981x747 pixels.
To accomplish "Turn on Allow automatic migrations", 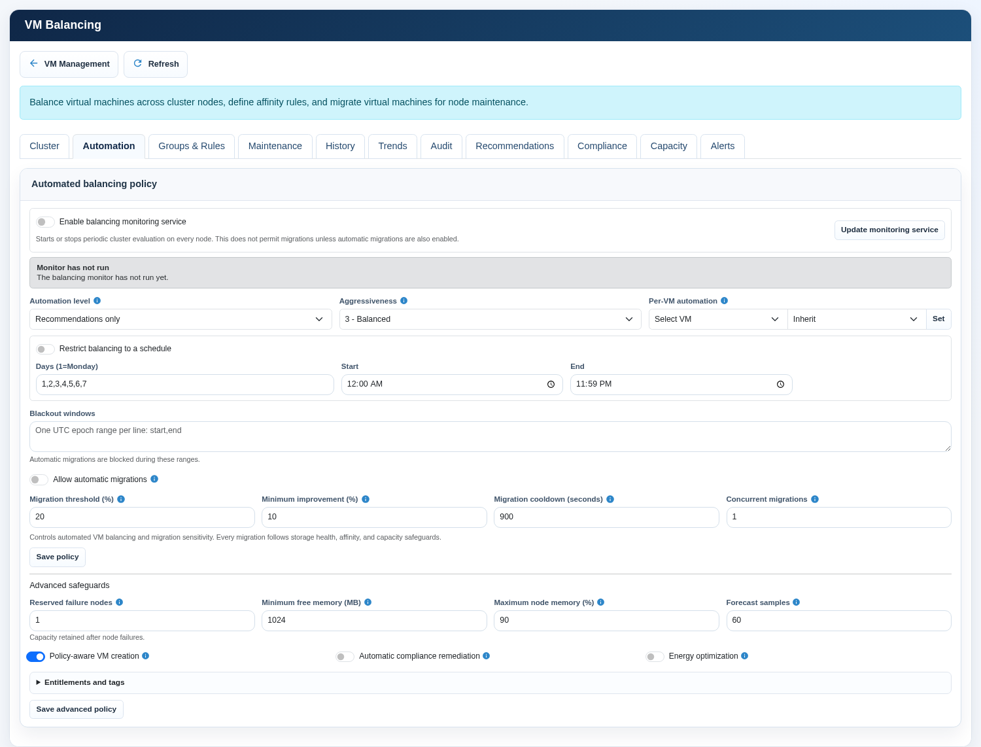I will click(39, 479).
